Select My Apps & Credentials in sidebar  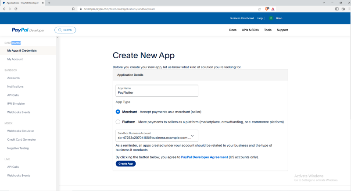point(28,50)
